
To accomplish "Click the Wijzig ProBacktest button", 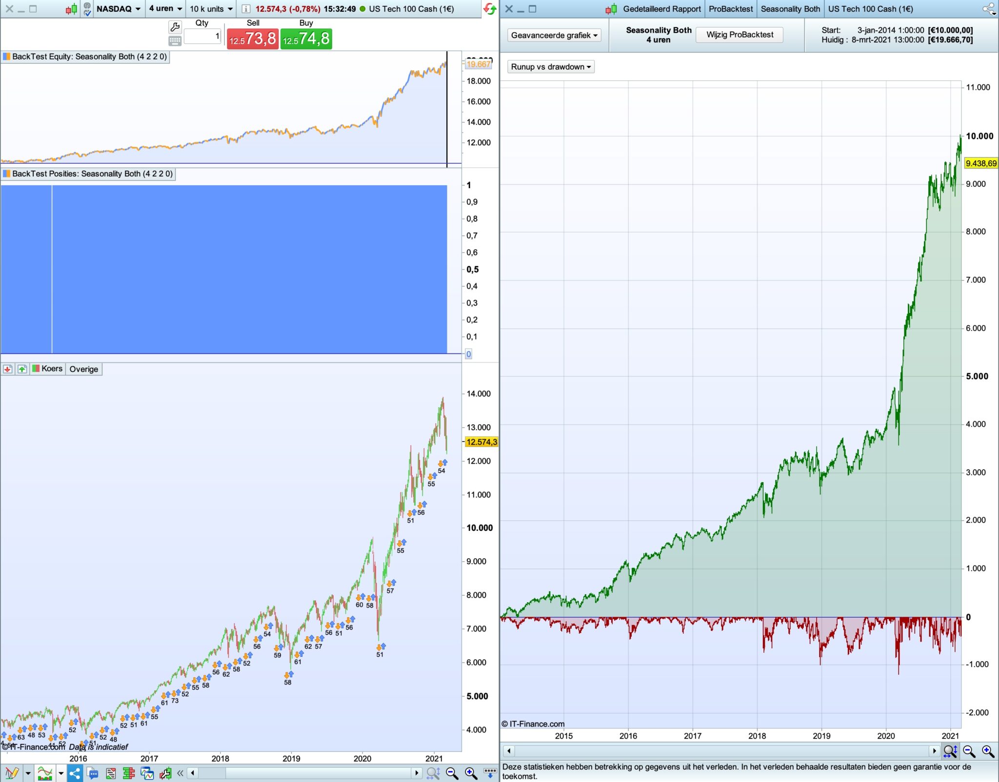I will (739, 35).
